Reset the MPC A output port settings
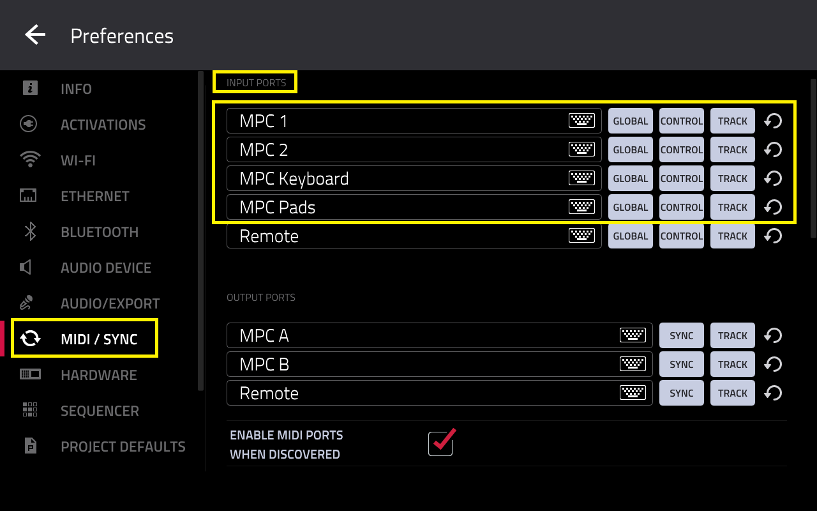Screen dimensions: 817x511 point(773,335)
